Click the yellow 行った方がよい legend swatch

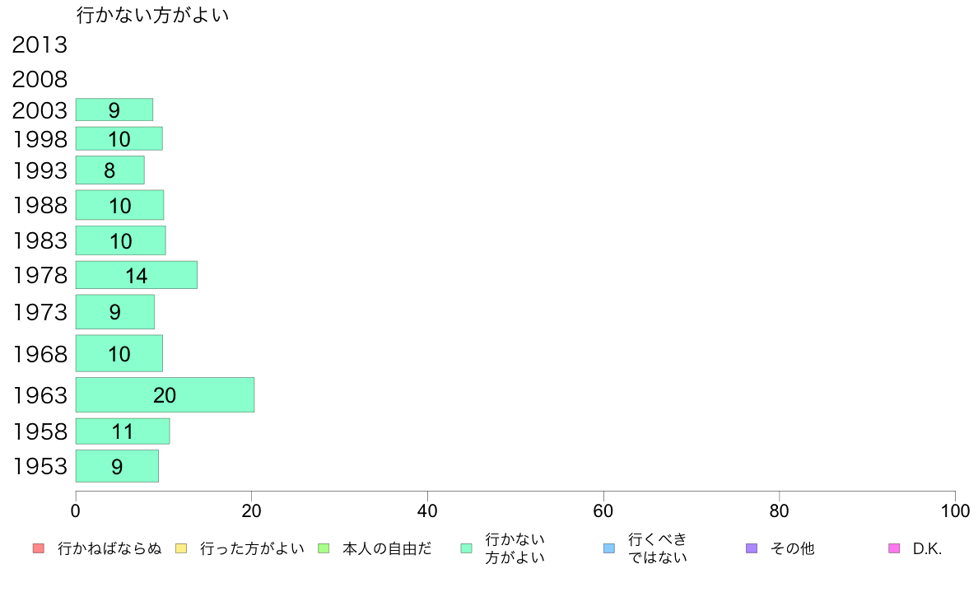(181, 548)
